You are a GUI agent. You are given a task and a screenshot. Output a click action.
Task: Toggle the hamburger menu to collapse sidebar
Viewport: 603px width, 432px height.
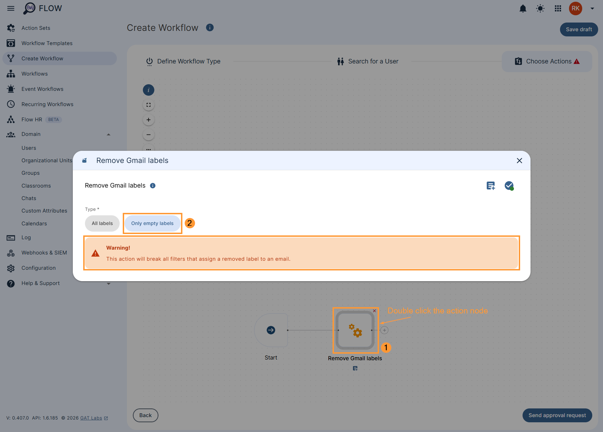pos(10,8)
